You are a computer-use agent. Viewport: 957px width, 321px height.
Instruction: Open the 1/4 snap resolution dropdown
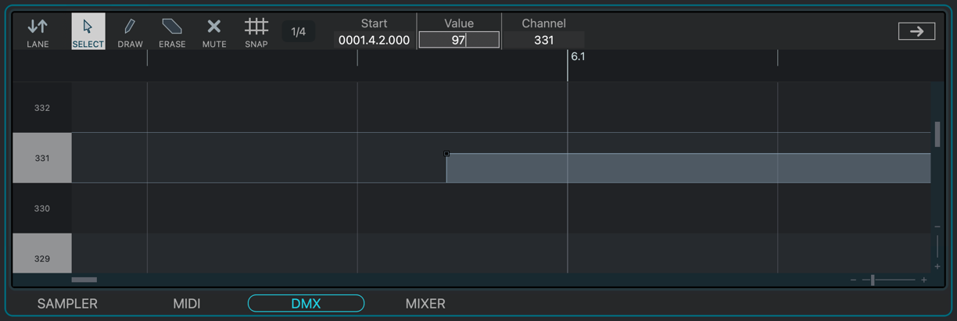click(x=298, y=32)
